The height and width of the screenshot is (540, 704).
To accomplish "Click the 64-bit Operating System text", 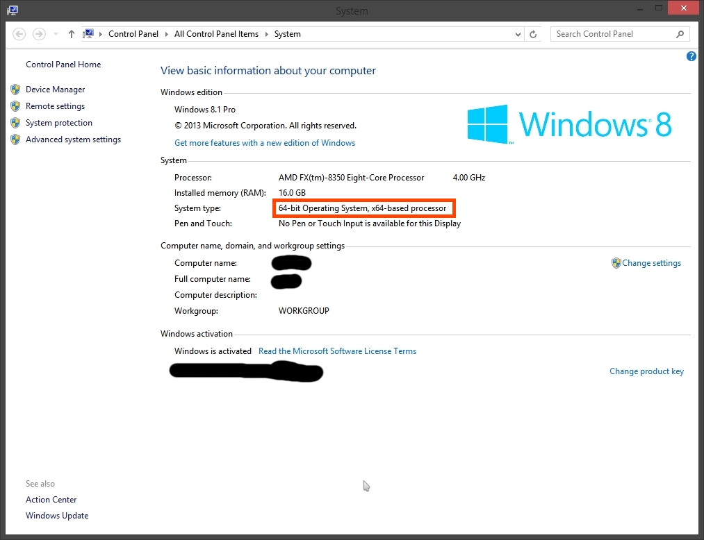I will click(362, 208).
